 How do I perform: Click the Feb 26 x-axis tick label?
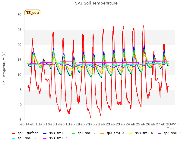point(145,124)
